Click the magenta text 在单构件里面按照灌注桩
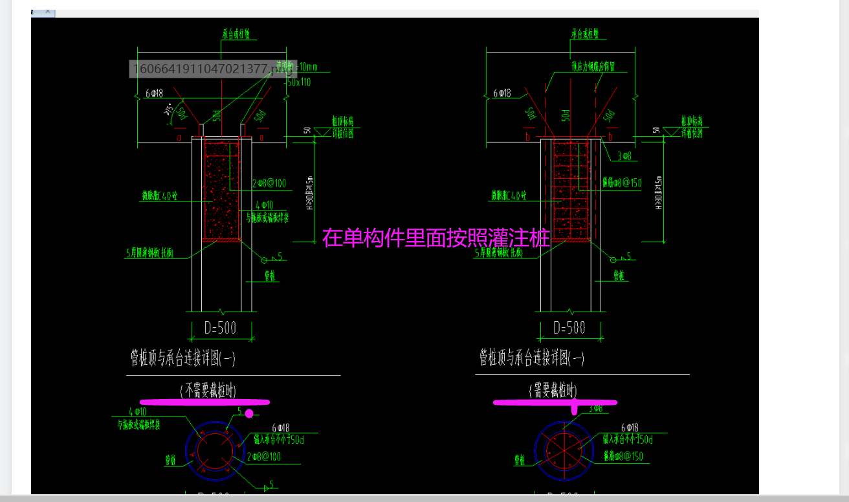The width and height of the screenshot is (849, 502). [436, 238]
